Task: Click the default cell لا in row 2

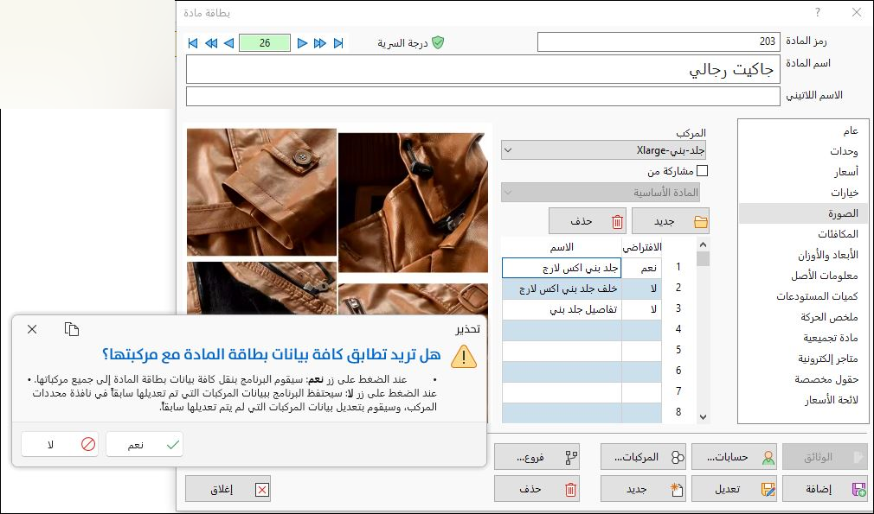Action: [641, 289]
